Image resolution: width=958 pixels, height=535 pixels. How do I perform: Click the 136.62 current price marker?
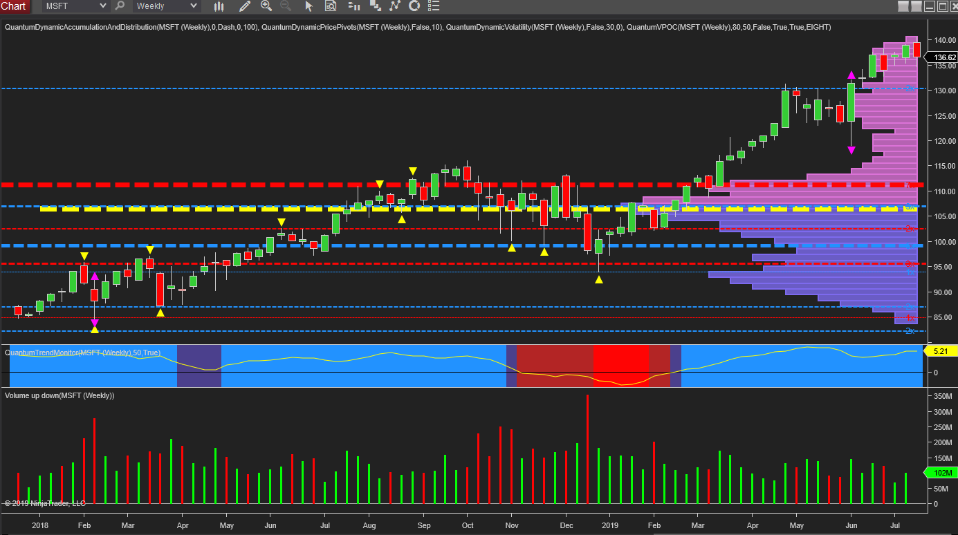coord(942,57)
